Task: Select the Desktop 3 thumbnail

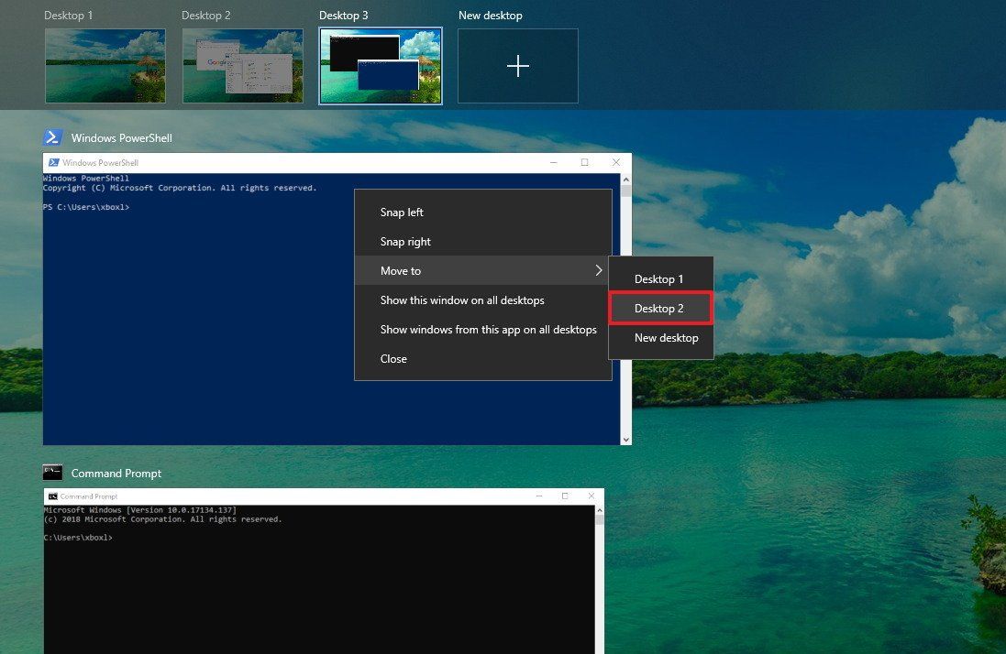Action: click(x=381, y=66)
